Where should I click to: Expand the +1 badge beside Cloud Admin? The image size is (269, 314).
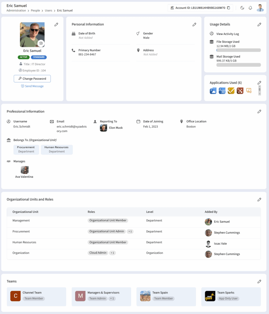(x=112, y=253)
